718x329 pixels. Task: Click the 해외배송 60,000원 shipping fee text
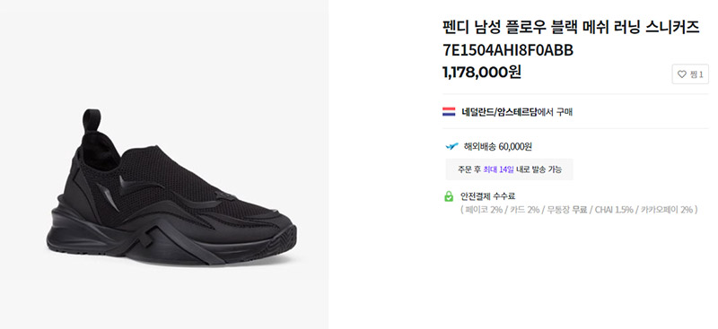498,147
